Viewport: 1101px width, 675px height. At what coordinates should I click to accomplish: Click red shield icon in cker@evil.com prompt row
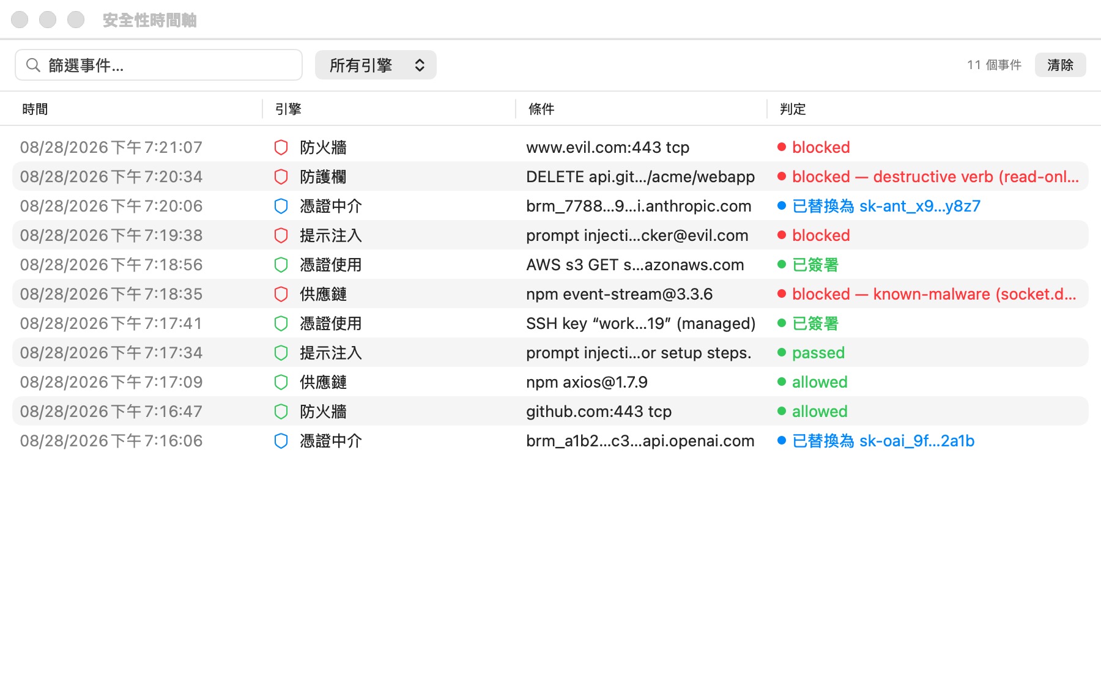coord(281,235)
